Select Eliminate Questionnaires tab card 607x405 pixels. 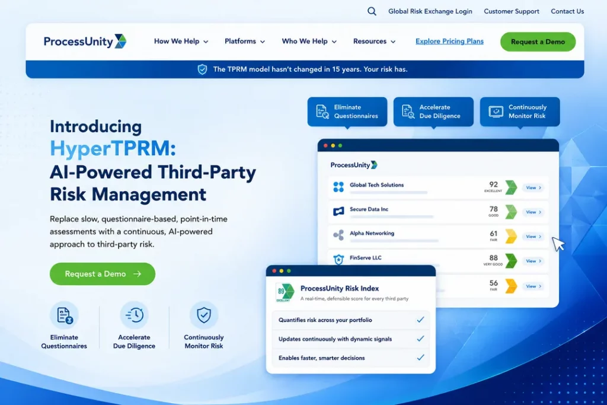(347, 111)
